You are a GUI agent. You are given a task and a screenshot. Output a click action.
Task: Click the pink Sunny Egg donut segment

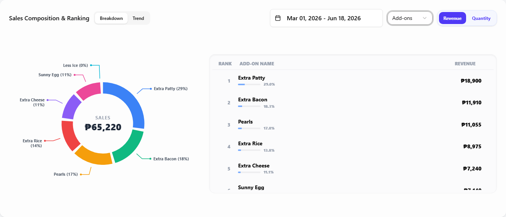click(x=89, y=91)
